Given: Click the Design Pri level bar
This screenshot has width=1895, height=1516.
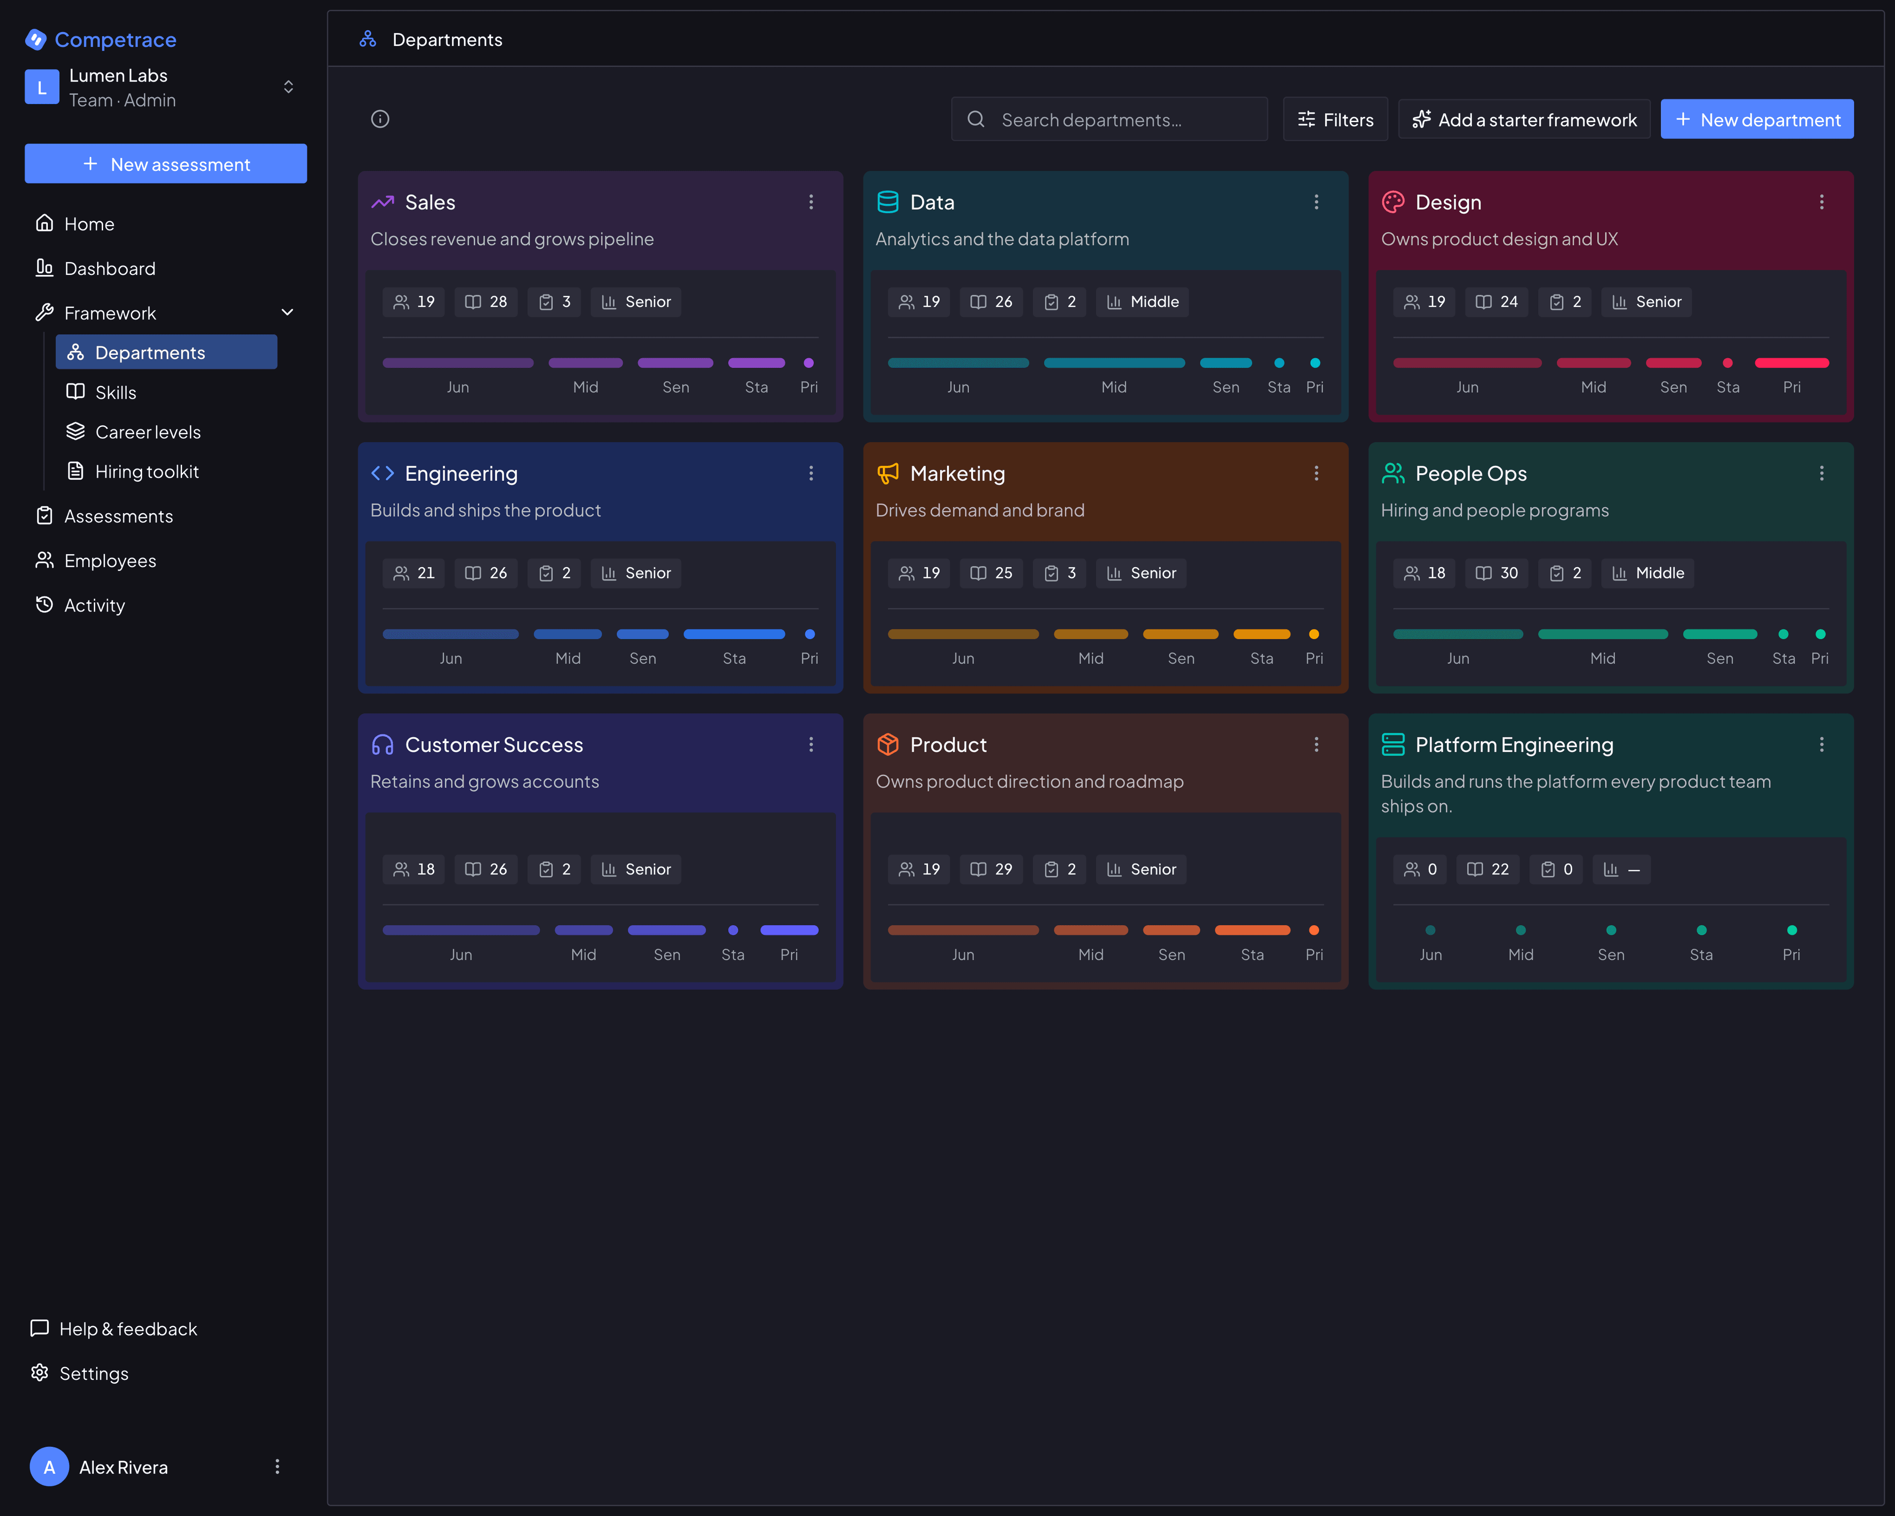Looking at the screenshot, I should [x=1791, y=363].
